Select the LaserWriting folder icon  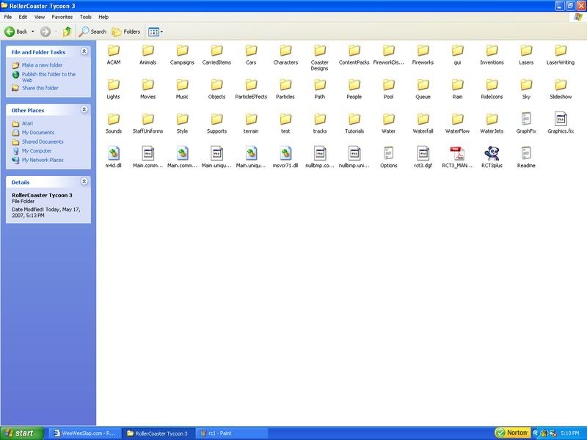(561, 50)
